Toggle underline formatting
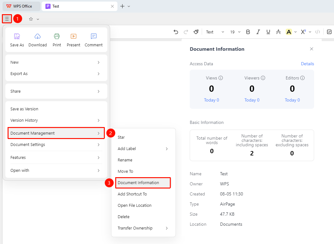The image size is (334, 244). (x=268, y=32)
